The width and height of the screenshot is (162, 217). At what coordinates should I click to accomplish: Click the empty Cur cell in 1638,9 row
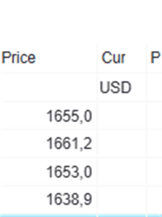pos(122,200)
